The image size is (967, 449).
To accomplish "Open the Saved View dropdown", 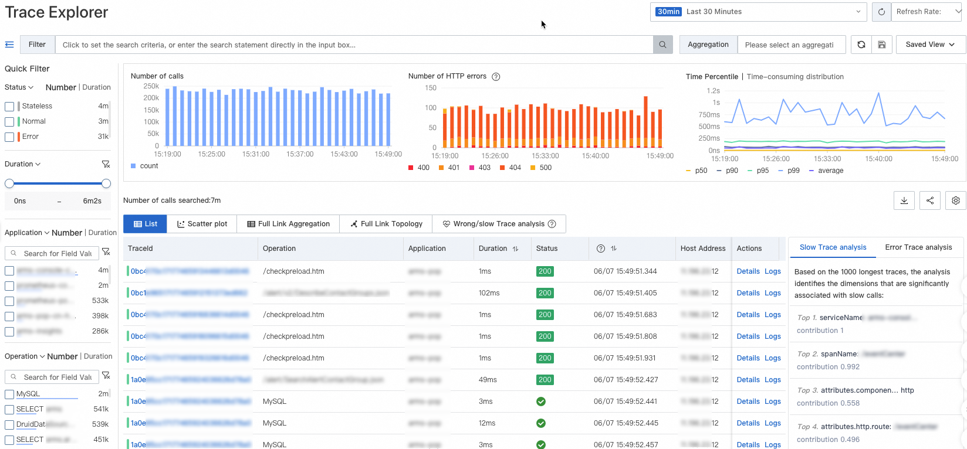I will pos(931,45).
